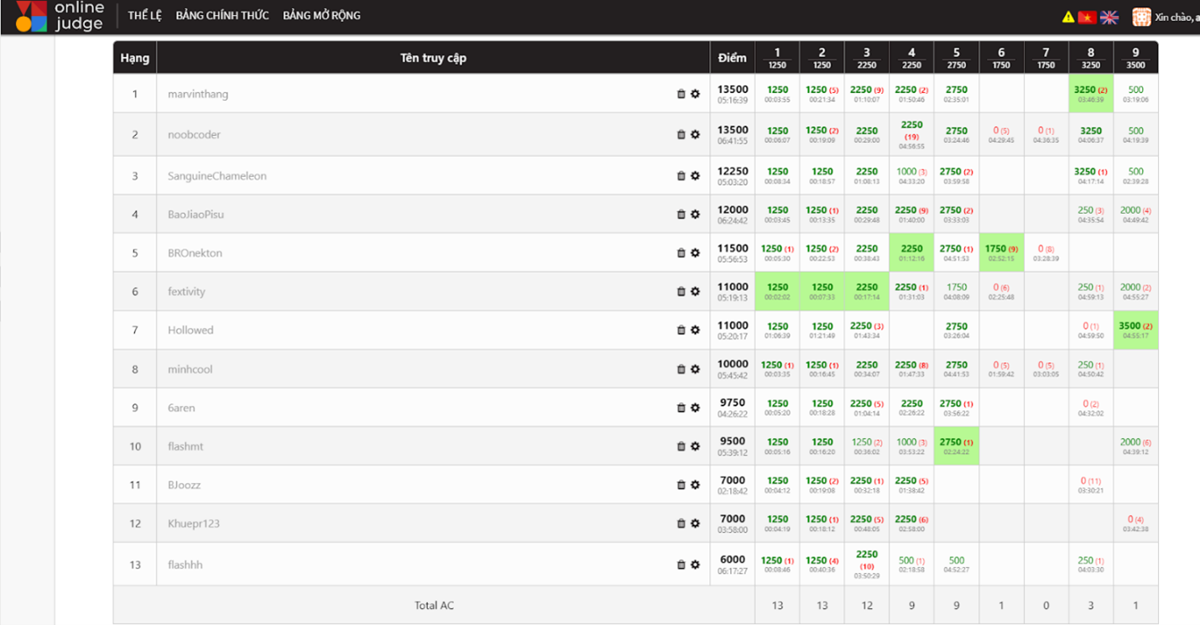
Task: Open the SanguineChameleon user link
Action: [x=217, y=176]
